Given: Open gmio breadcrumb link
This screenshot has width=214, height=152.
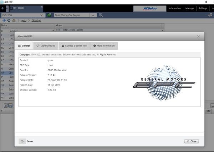Looking at the screenshot, I should tap(24, 20).
